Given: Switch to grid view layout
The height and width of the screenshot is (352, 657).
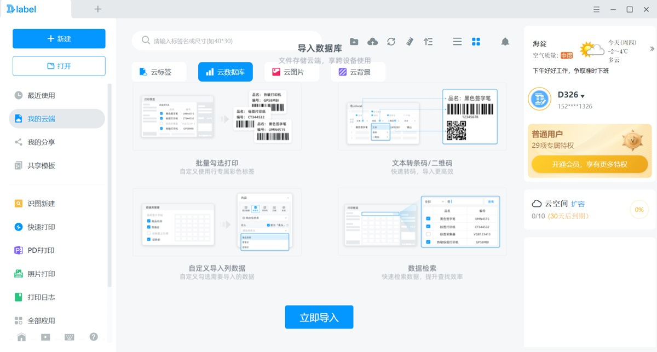Looking at the screenshot, I should click(476, 42).
